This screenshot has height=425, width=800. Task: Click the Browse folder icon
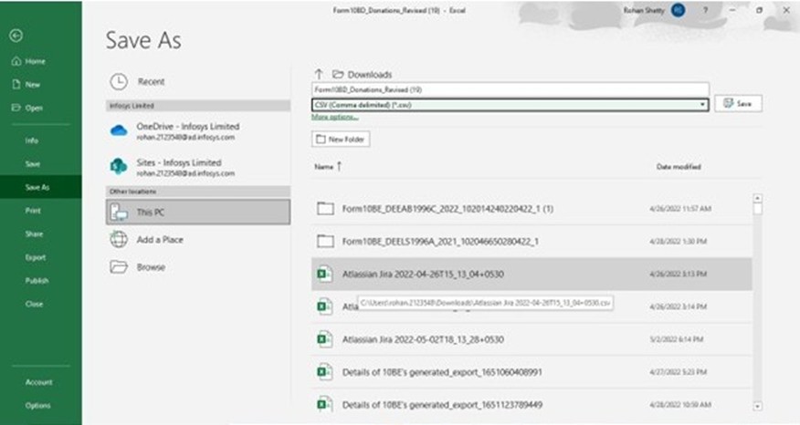click(119, 266)
